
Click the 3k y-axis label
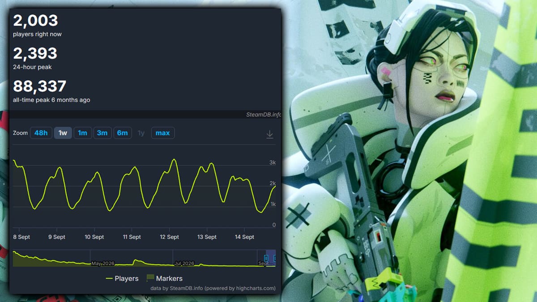272,162
